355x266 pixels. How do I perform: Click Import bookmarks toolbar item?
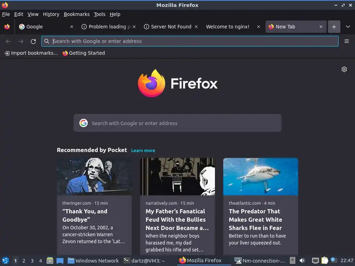(x=31, y=53)
